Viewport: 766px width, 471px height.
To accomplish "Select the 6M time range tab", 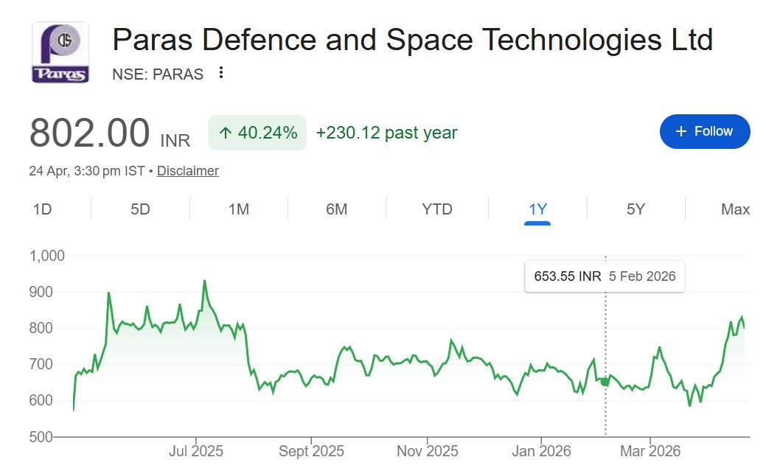I will tap(337, 209).
